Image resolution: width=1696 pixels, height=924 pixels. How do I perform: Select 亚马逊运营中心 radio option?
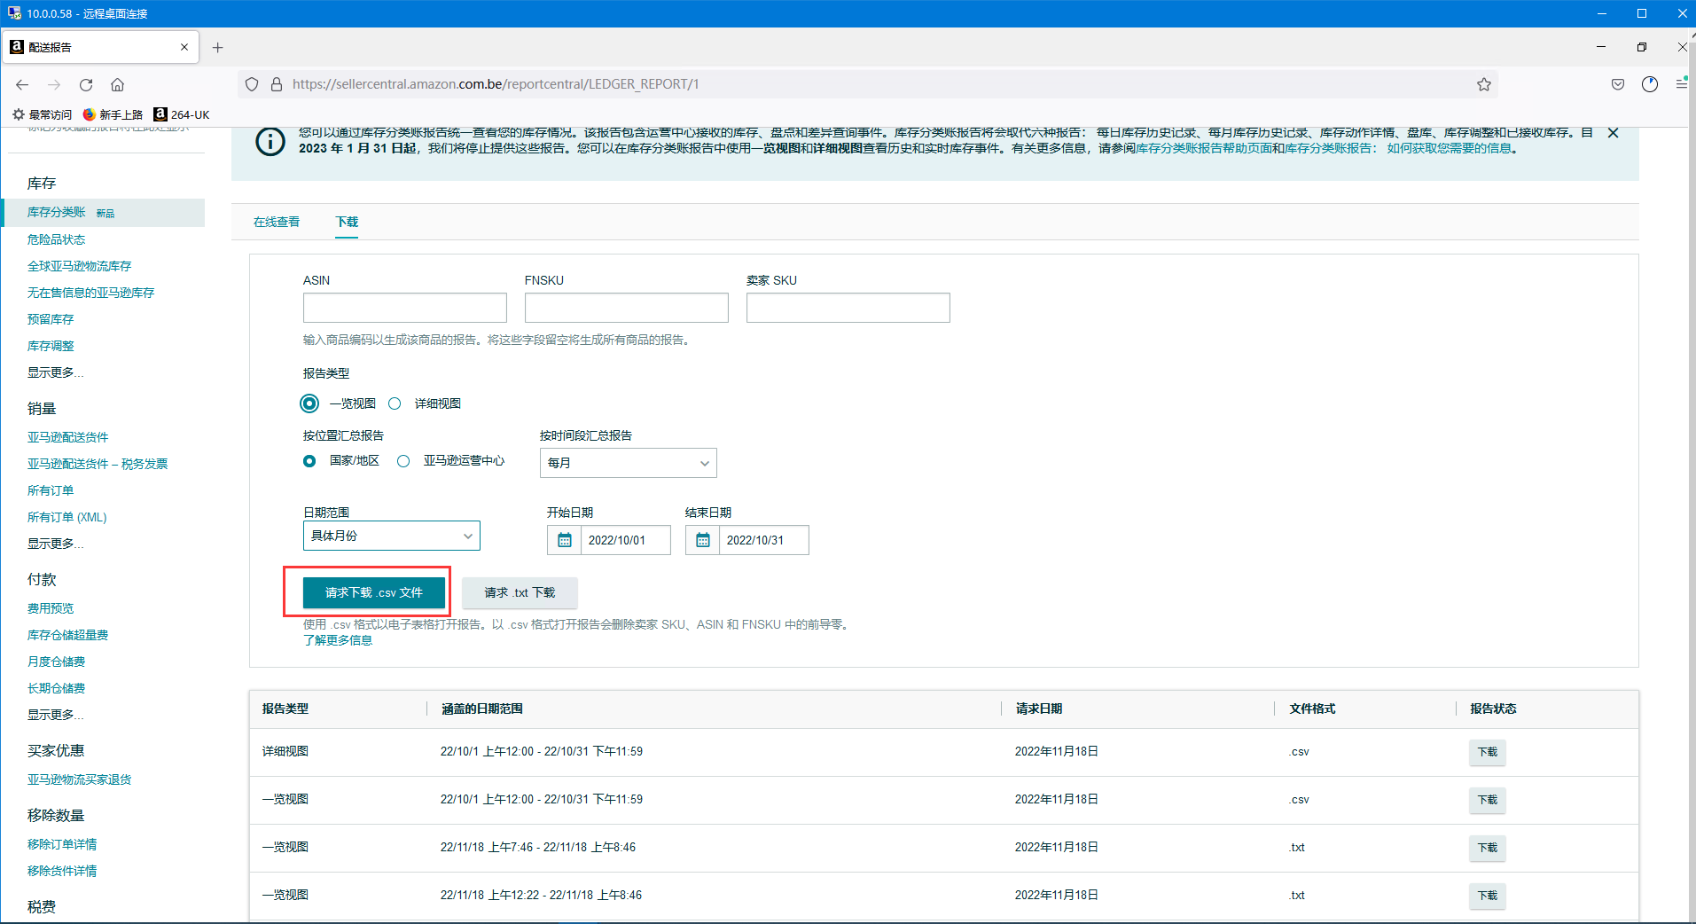[x=403, y=461]
